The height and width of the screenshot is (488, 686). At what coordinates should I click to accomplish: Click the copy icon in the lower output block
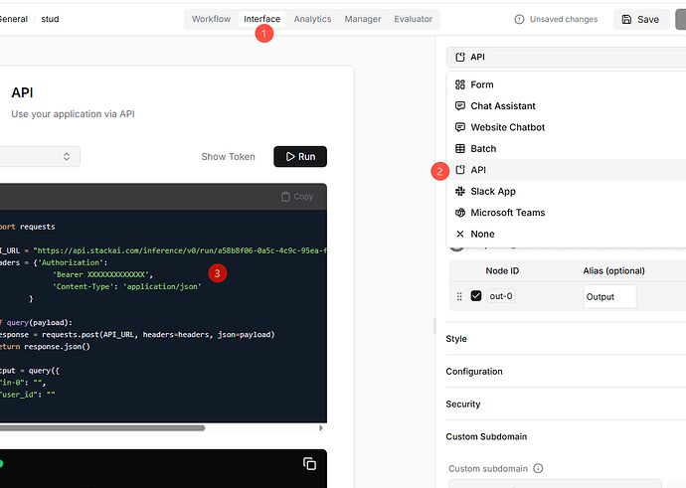310,463
